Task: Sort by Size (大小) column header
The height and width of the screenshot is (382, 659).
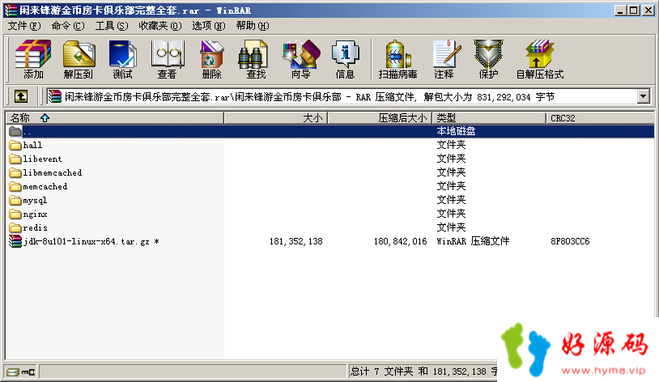Action: point(276,118)
